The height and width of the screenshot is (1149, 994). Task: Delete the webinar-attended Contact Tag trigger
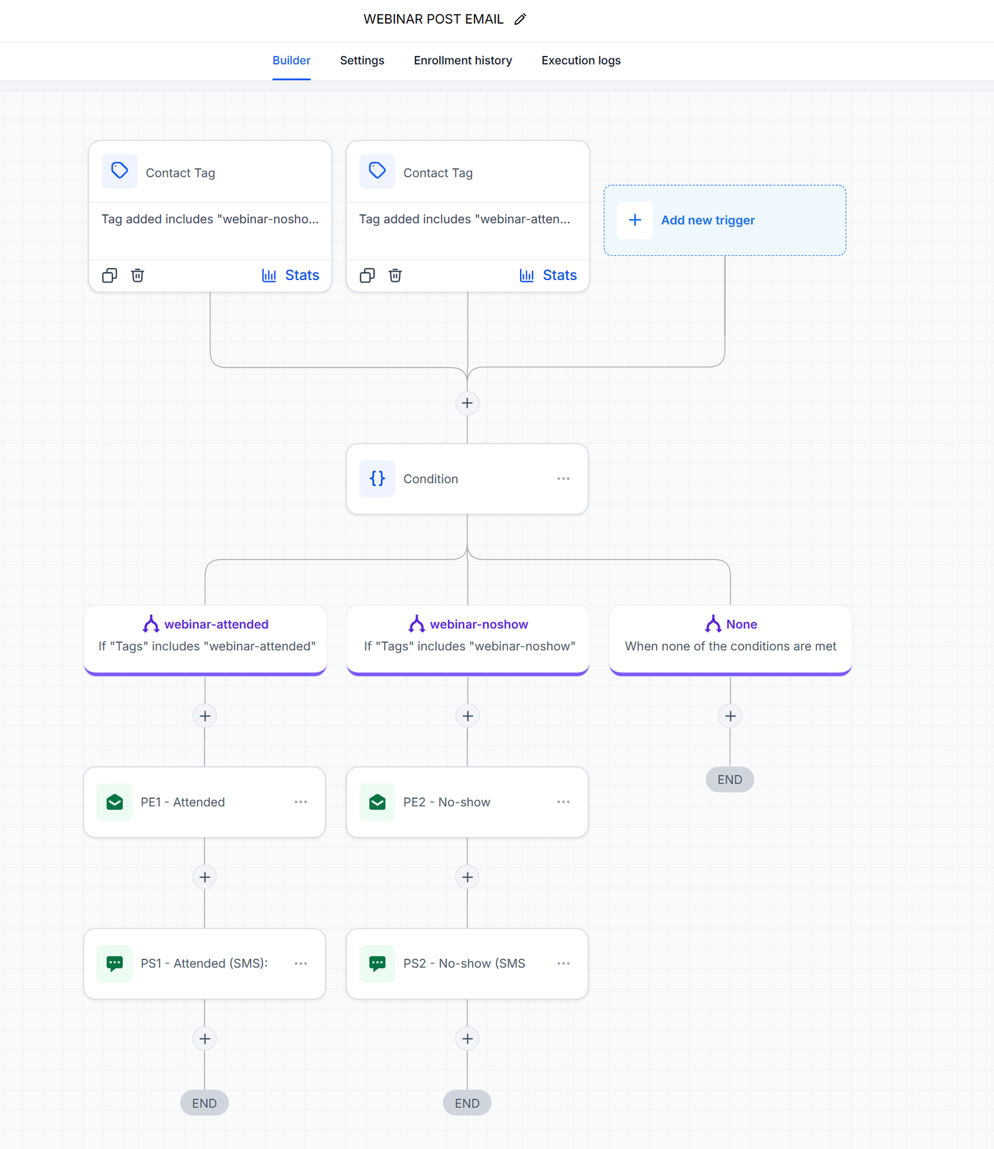click(395, 275)
